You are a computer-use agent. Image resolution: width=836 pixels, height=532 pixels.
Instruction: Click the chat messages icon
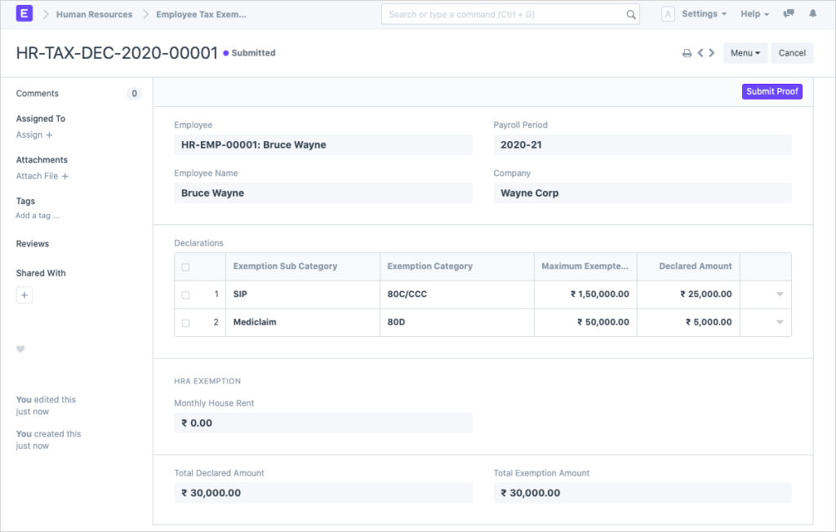(x=786, y=13)
